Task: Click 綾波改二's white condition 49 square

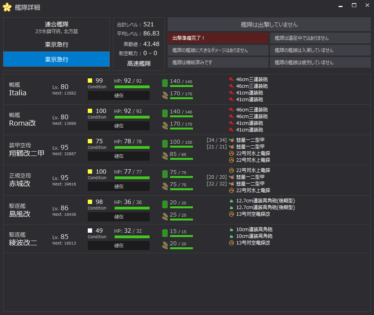Action: tap(90, 230)
